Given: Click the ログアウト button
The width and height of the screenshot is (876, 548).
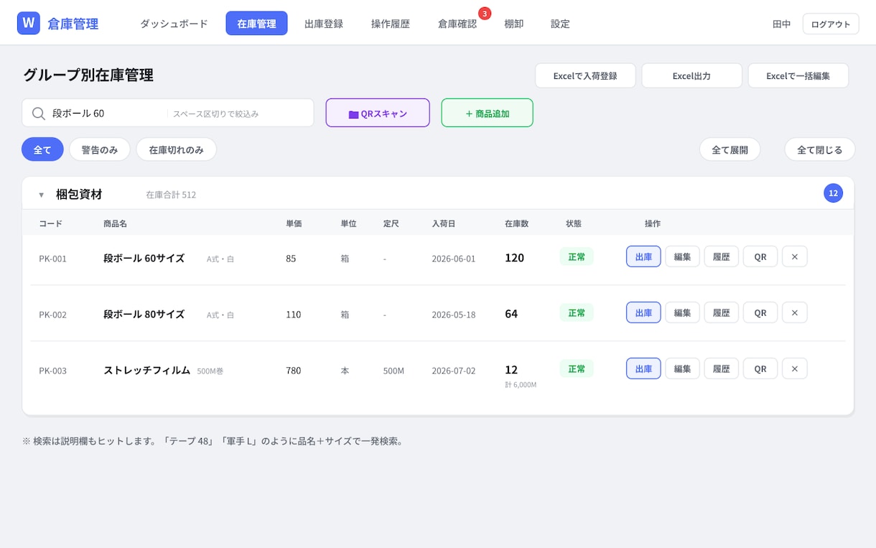Looking at the screenshot, I should tap(831, 24).
